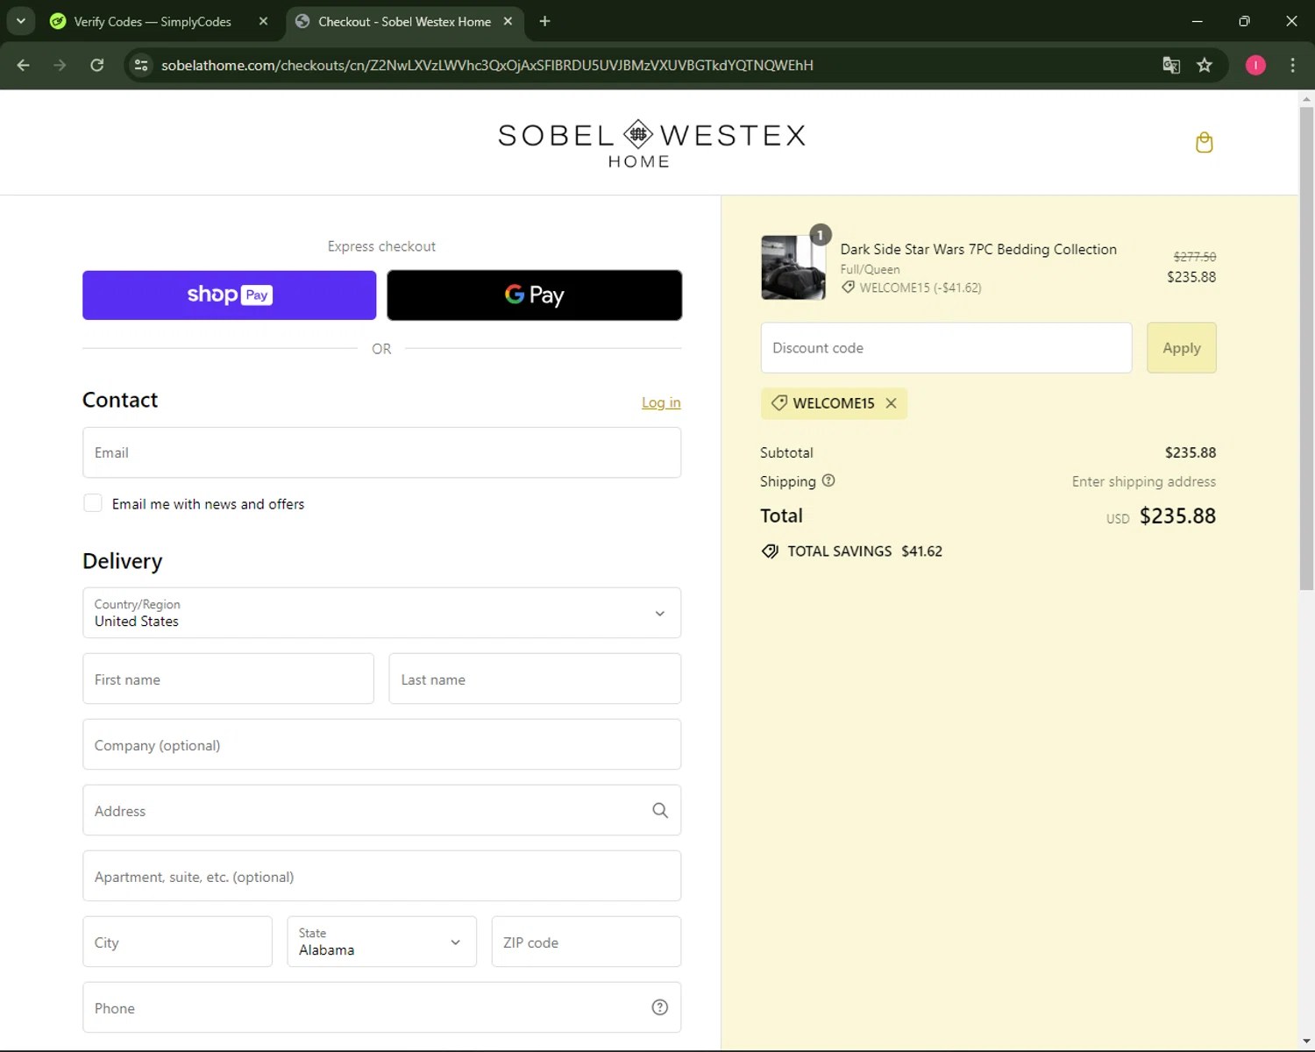Select the Checkout Sobel Westex Home tab

pyautogui.click(x=405, y=21)
